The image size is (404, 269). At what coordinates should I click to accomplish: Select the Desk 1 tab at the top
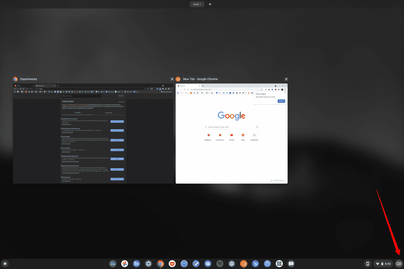(197, 4)
